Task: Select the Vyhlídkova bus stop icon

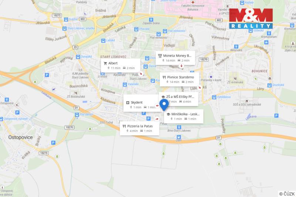Action: pos(213,98)
